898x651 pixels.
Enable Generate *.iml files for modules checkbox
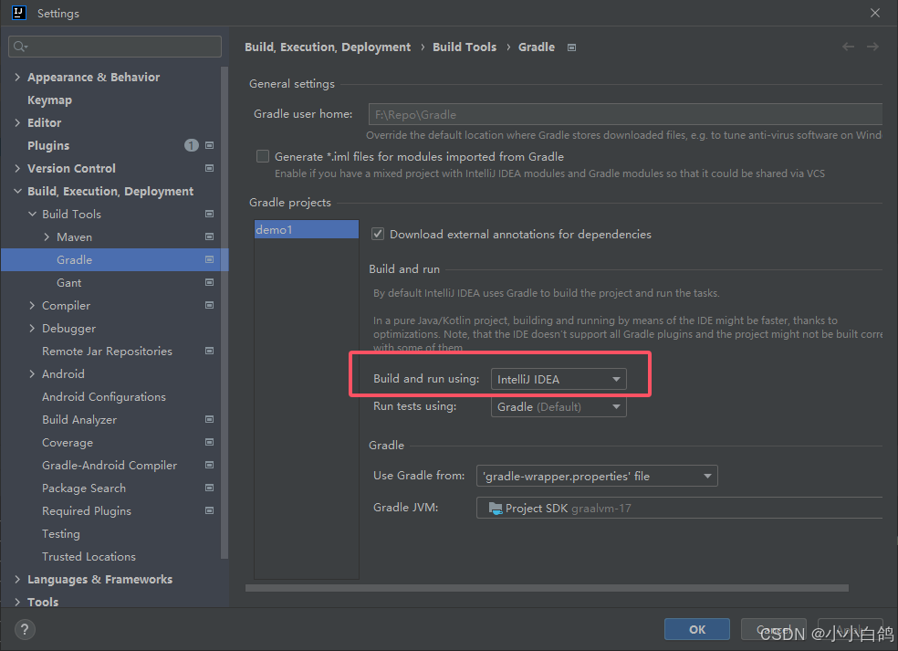point(263,156)
